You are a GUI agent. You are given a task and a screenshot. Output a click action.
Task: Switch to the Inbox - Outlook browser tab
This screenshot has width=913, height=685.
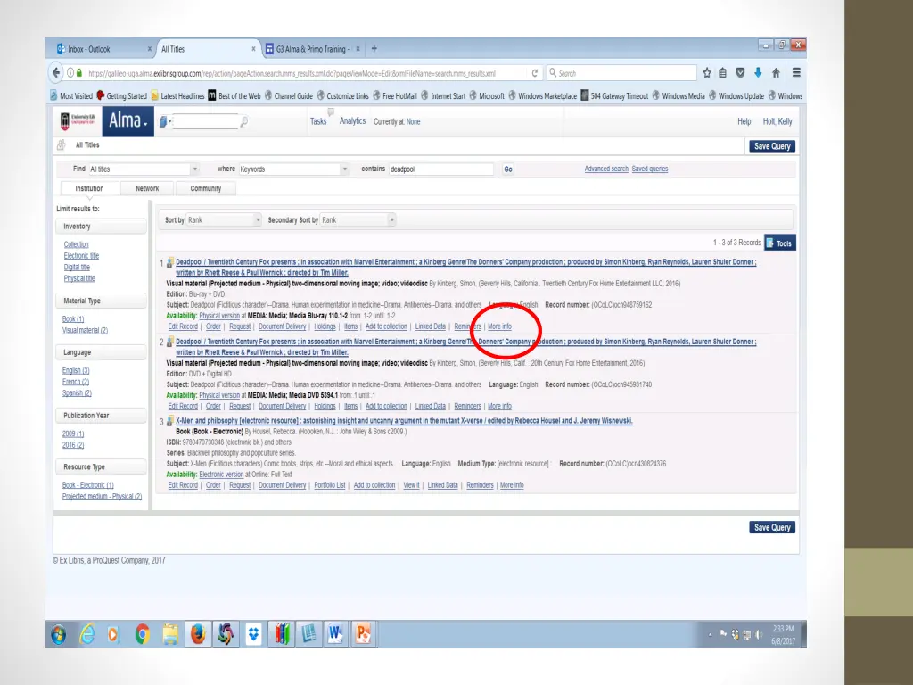pos(103,49)
